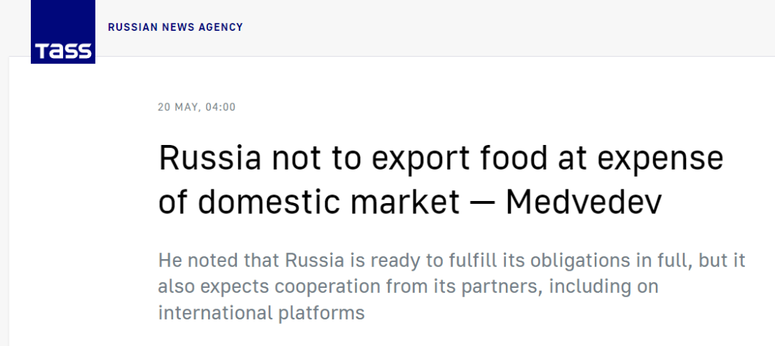Click the word "AGENCY" in the header
Image resolution: width=775 pixels, height=346 pixels.
point(222,27)
